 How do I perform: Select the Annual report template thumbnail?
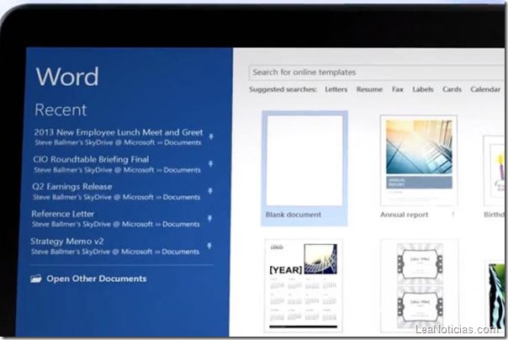click(419, 160)
